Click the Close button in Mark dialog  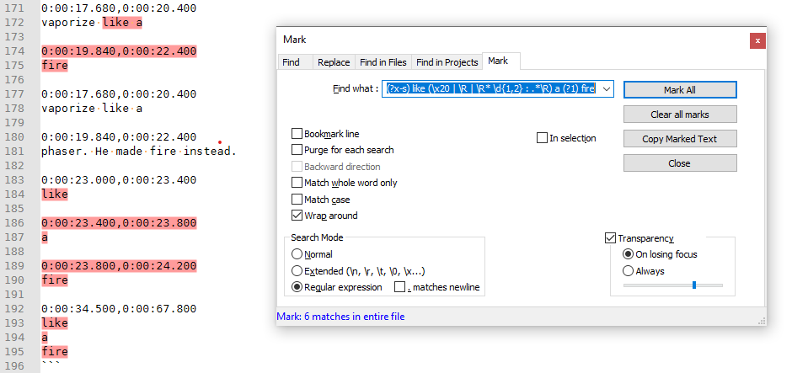(680, 163)
